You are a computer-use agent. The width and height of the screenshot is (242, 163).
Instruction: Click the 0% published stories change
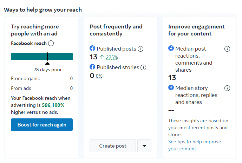99,76
